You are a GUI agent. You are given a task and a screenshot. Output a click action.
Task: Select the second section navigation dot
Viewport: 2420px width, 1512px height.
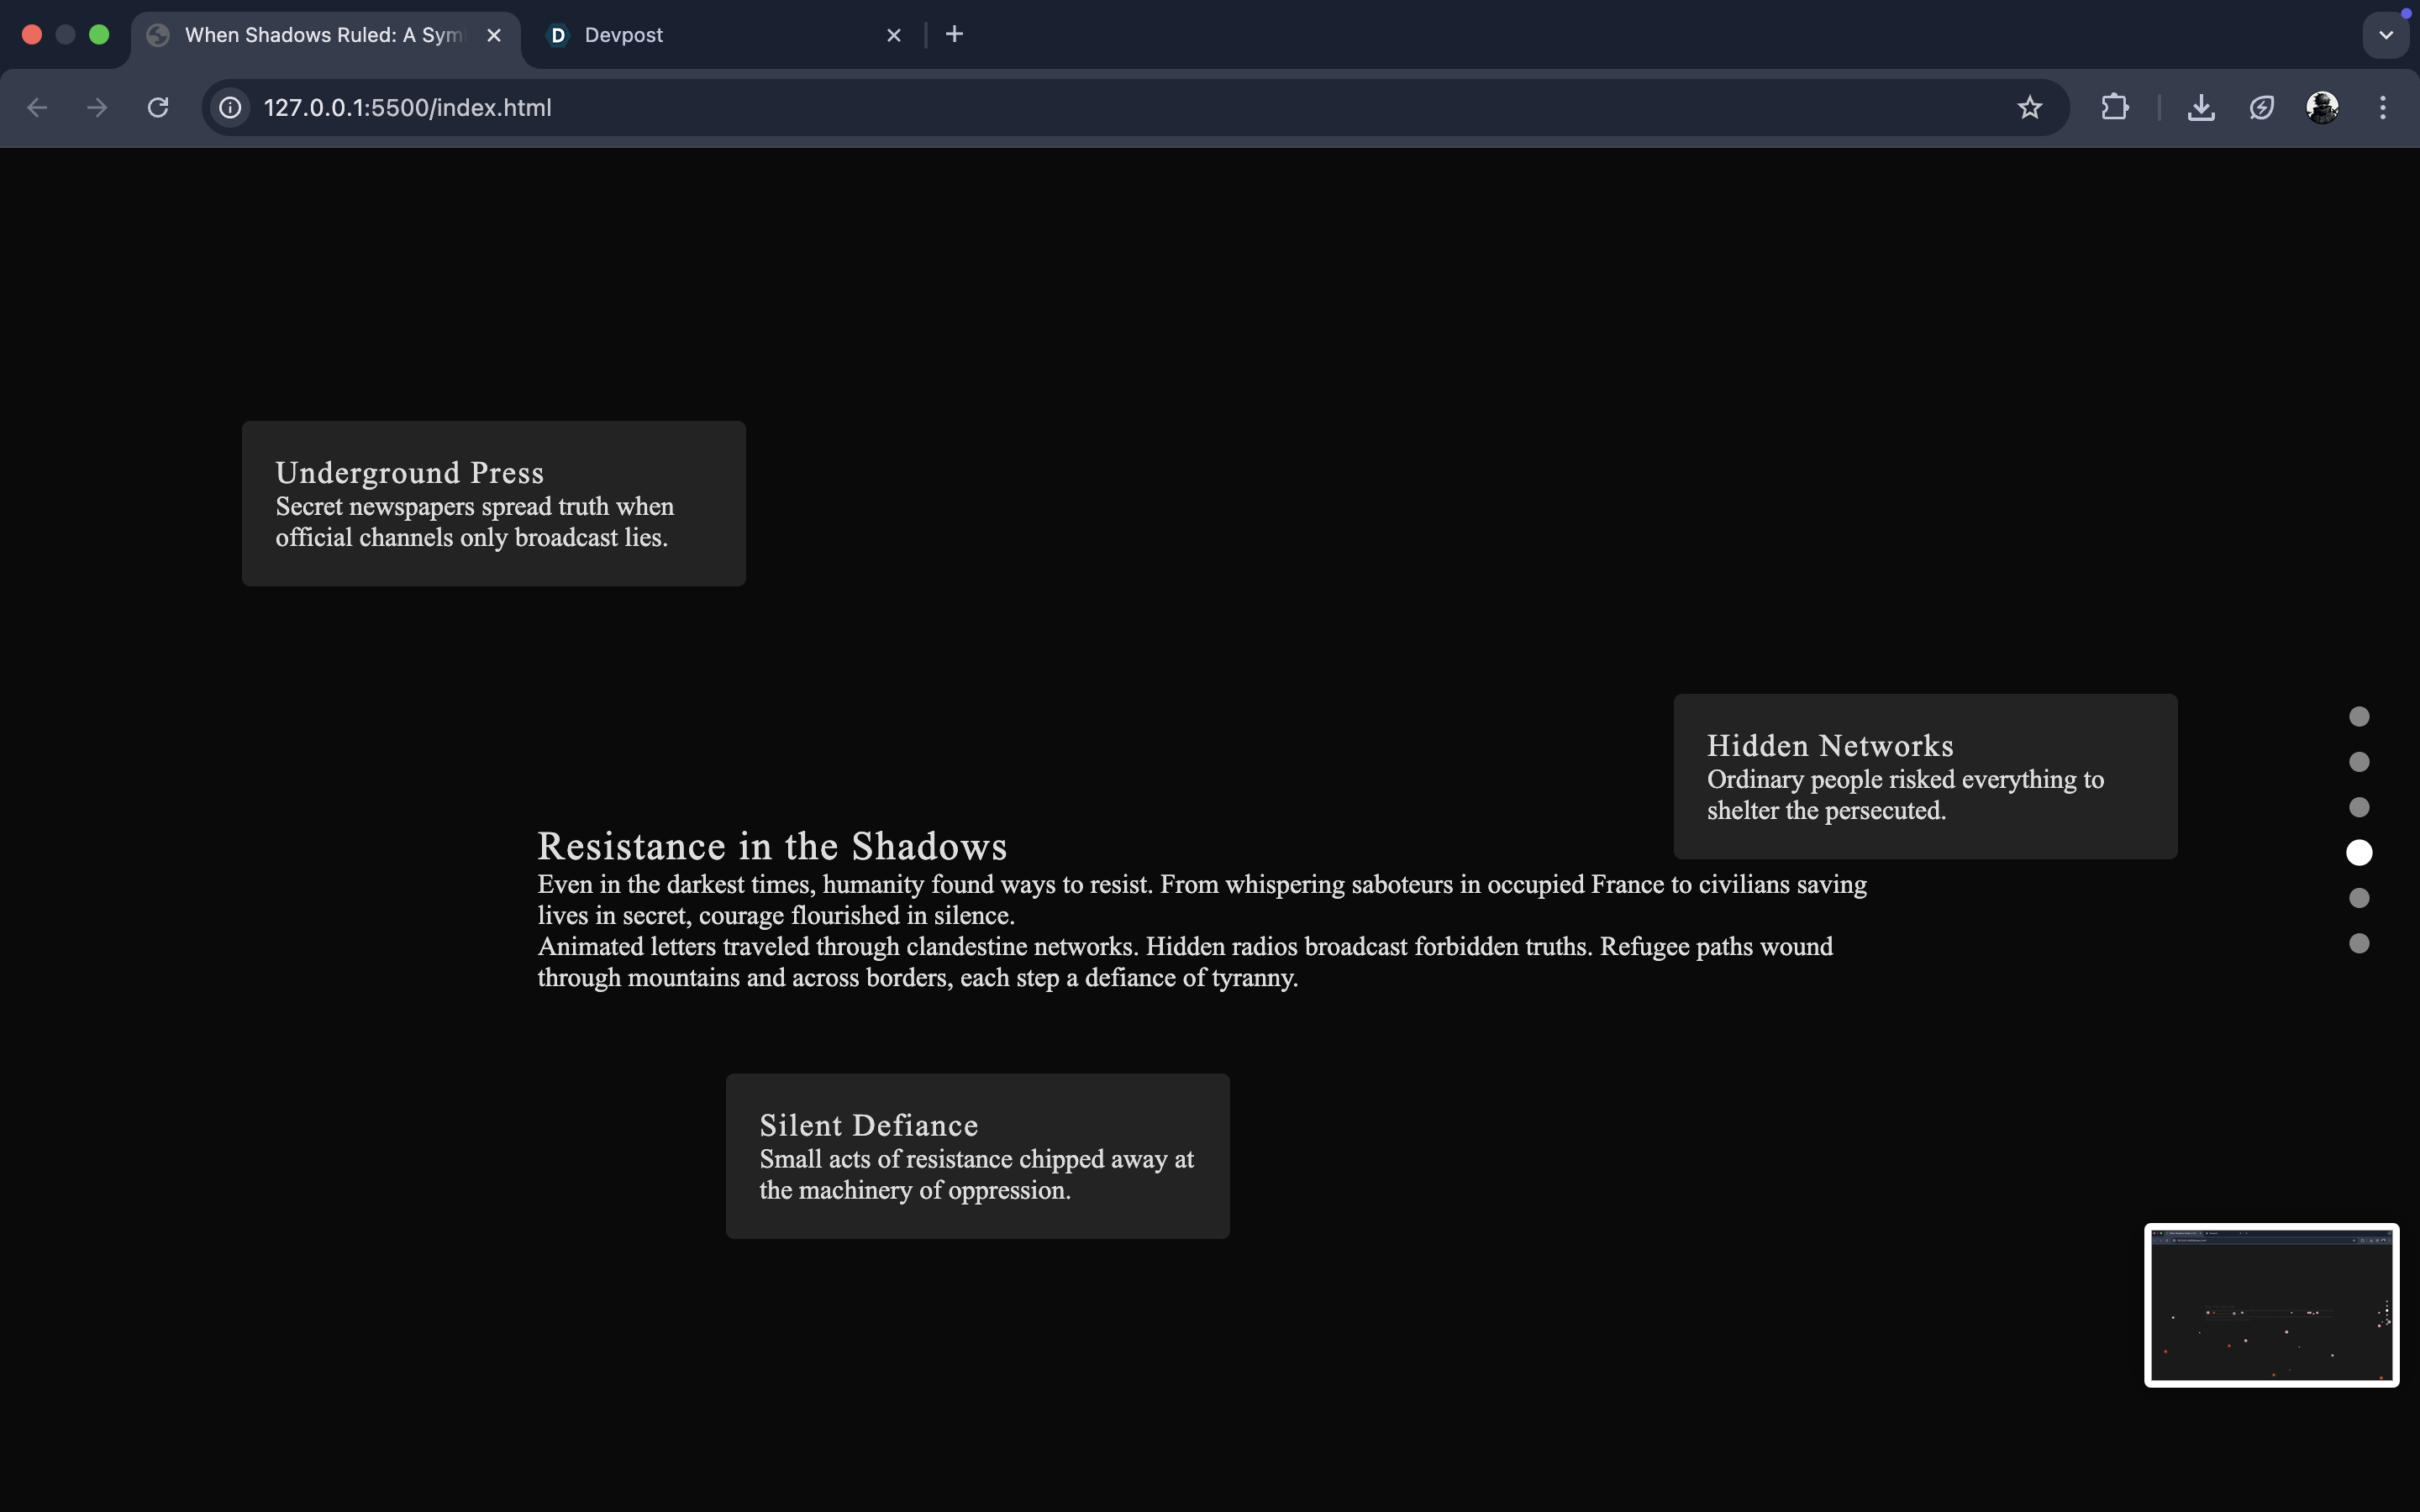pos(2359,762)
